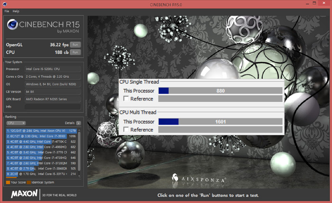
Task: Select ranking row 8 Intel Core i7-3840QM 505
Action: pyautogui.click(x=41, y=168)
